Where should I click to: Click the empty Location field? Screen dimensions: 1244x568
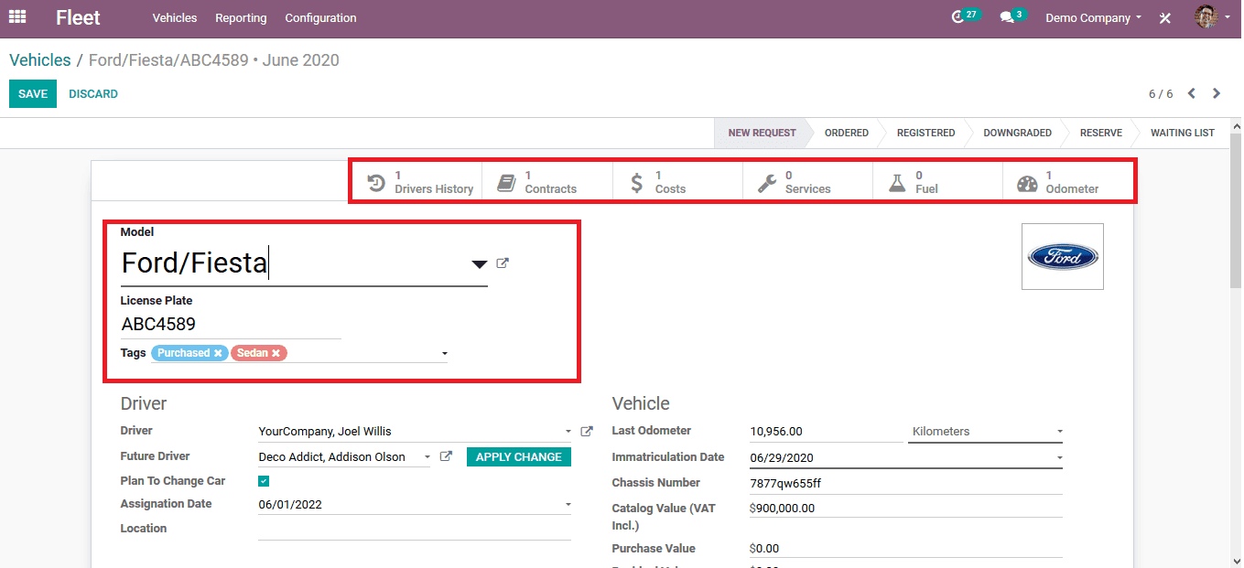point(415,529)
